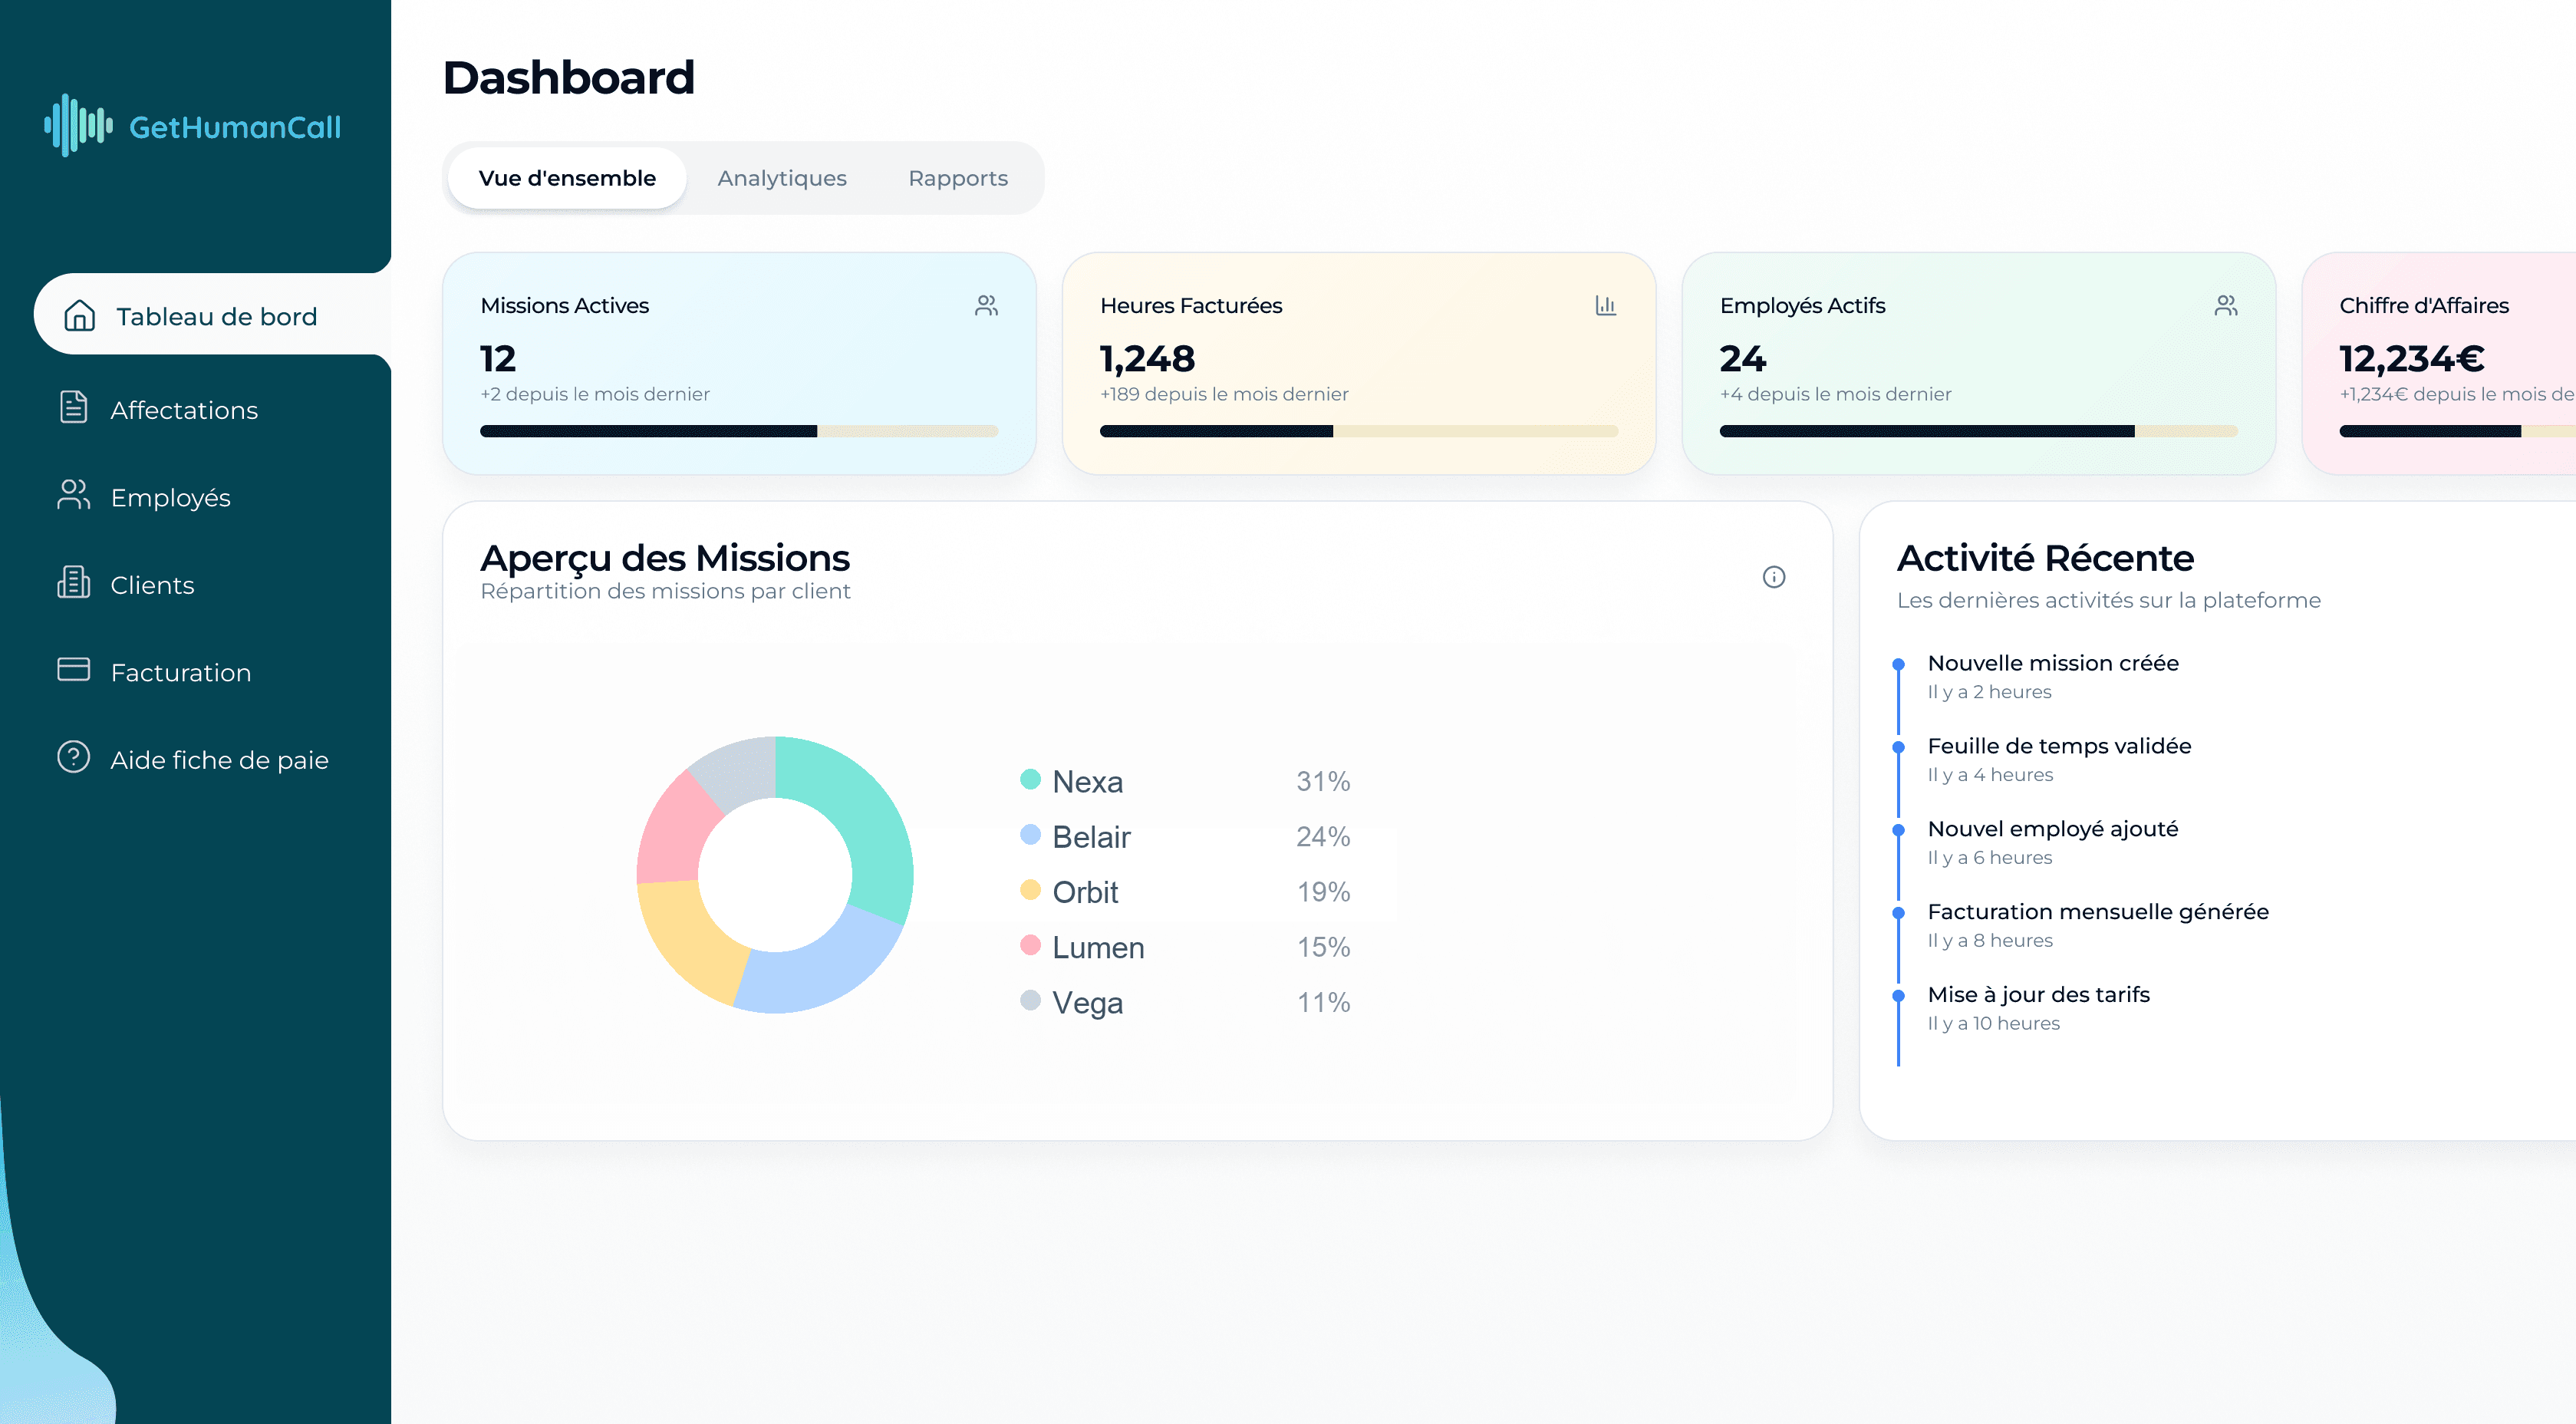Select Tableau de bord in the sidebar
The height and width of the screenshot is (1424, 2576).
pyautogui.click(x=213, y=315)
